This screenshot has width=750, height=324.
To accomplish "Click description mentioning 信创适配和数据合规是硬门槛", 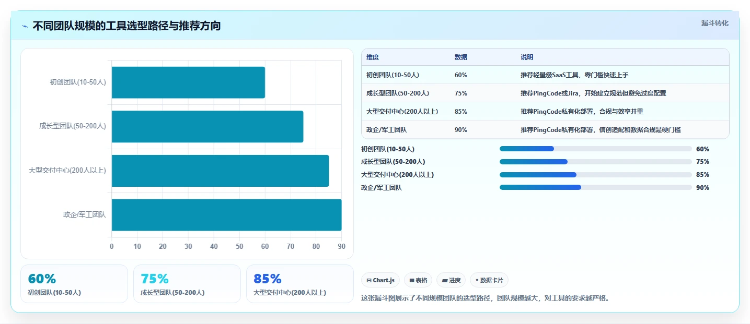I will pos(601,130).
